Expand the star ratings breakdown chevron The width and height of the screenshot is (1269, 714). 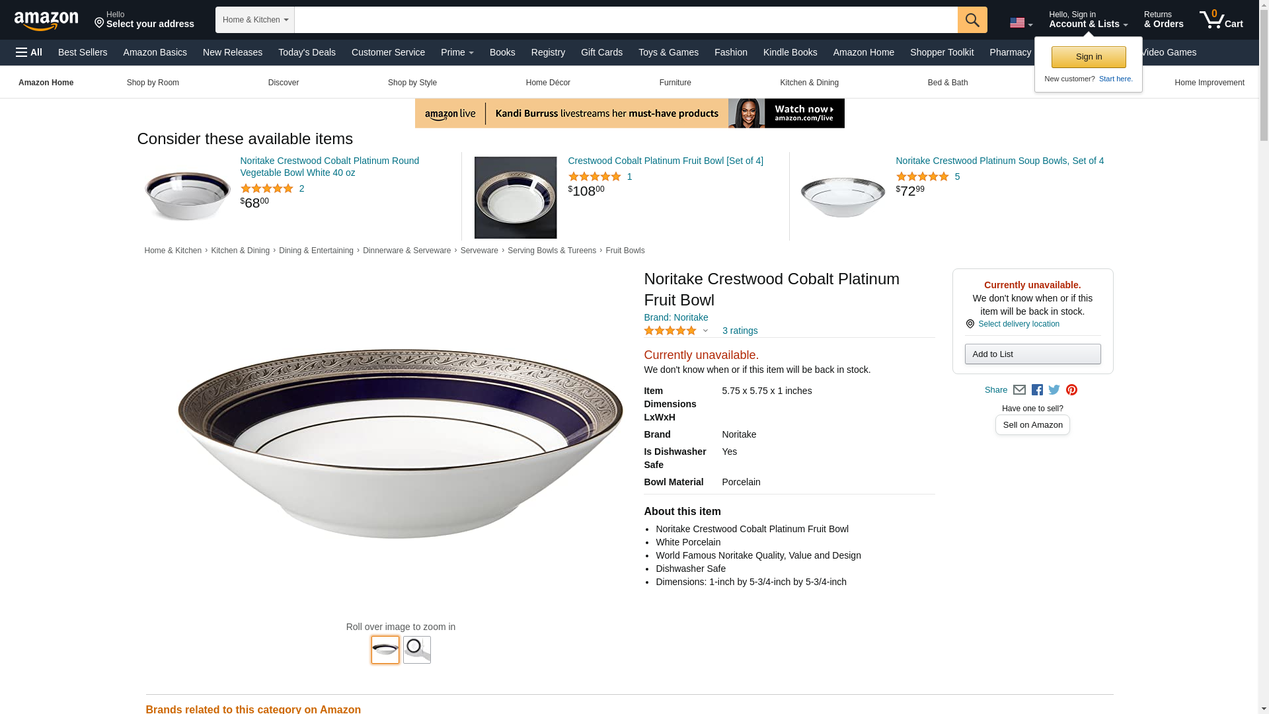(x=705, y=331)
